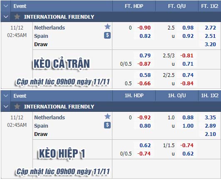Select the FT. 1X2 column header
Screen dimensions: 221x180
(x=210, y=6)
